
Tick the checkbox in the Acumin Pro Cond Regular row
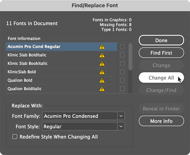tap(122, 47)
